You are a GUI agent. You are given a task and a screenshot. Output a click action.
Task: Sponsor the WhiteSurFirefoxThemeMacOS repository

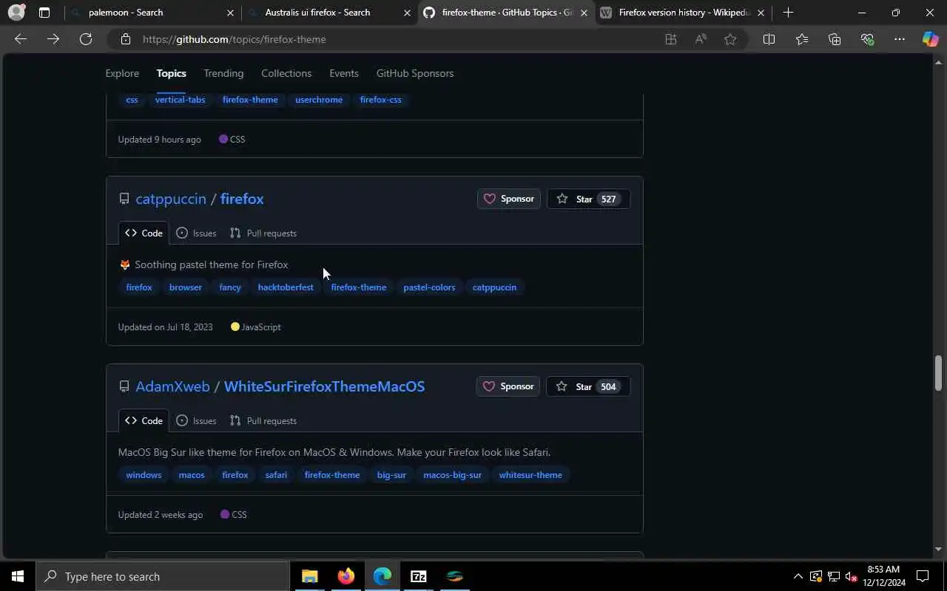508,386
